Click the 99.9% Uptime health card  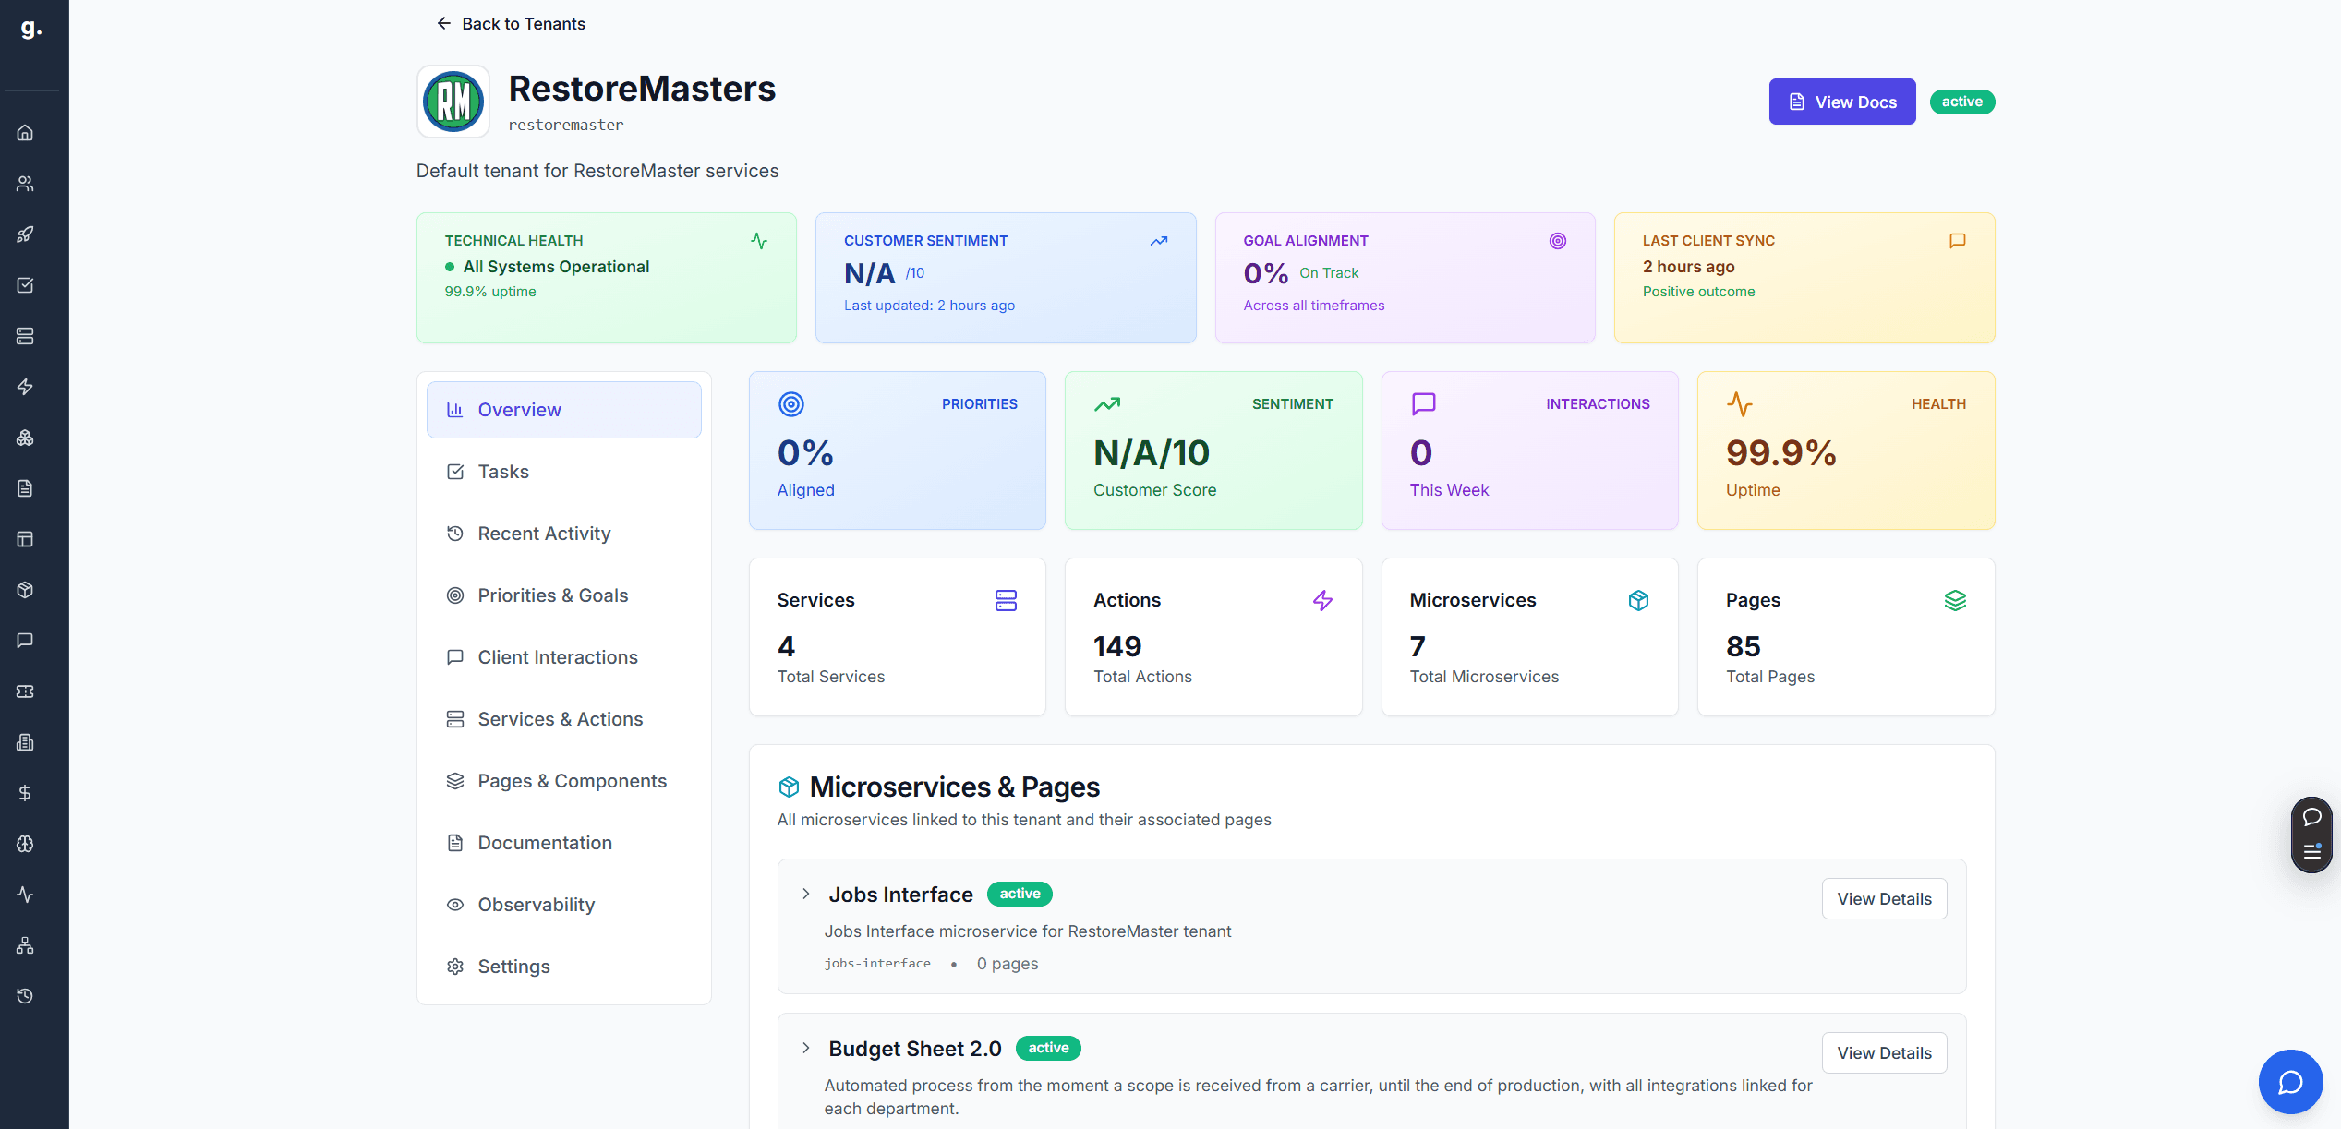[x=1844, y=450]
